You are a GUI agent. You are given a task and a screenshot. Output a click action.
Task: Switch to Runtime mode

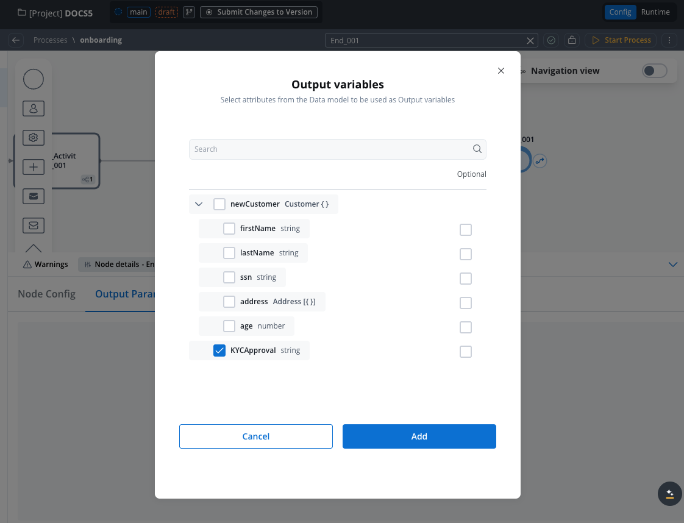[655, 12]
